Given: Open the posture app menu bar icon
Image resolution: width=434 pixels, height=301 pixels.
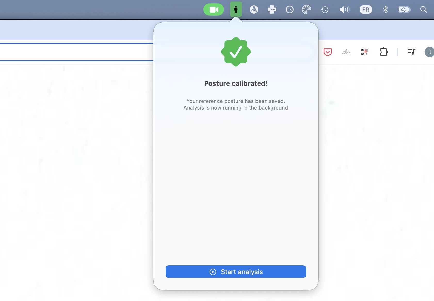Looking at the screenshot, I should tap(236, 10).
